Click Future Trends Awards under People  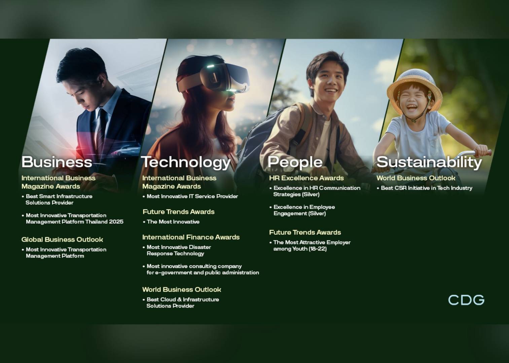[x=305, y=232]
